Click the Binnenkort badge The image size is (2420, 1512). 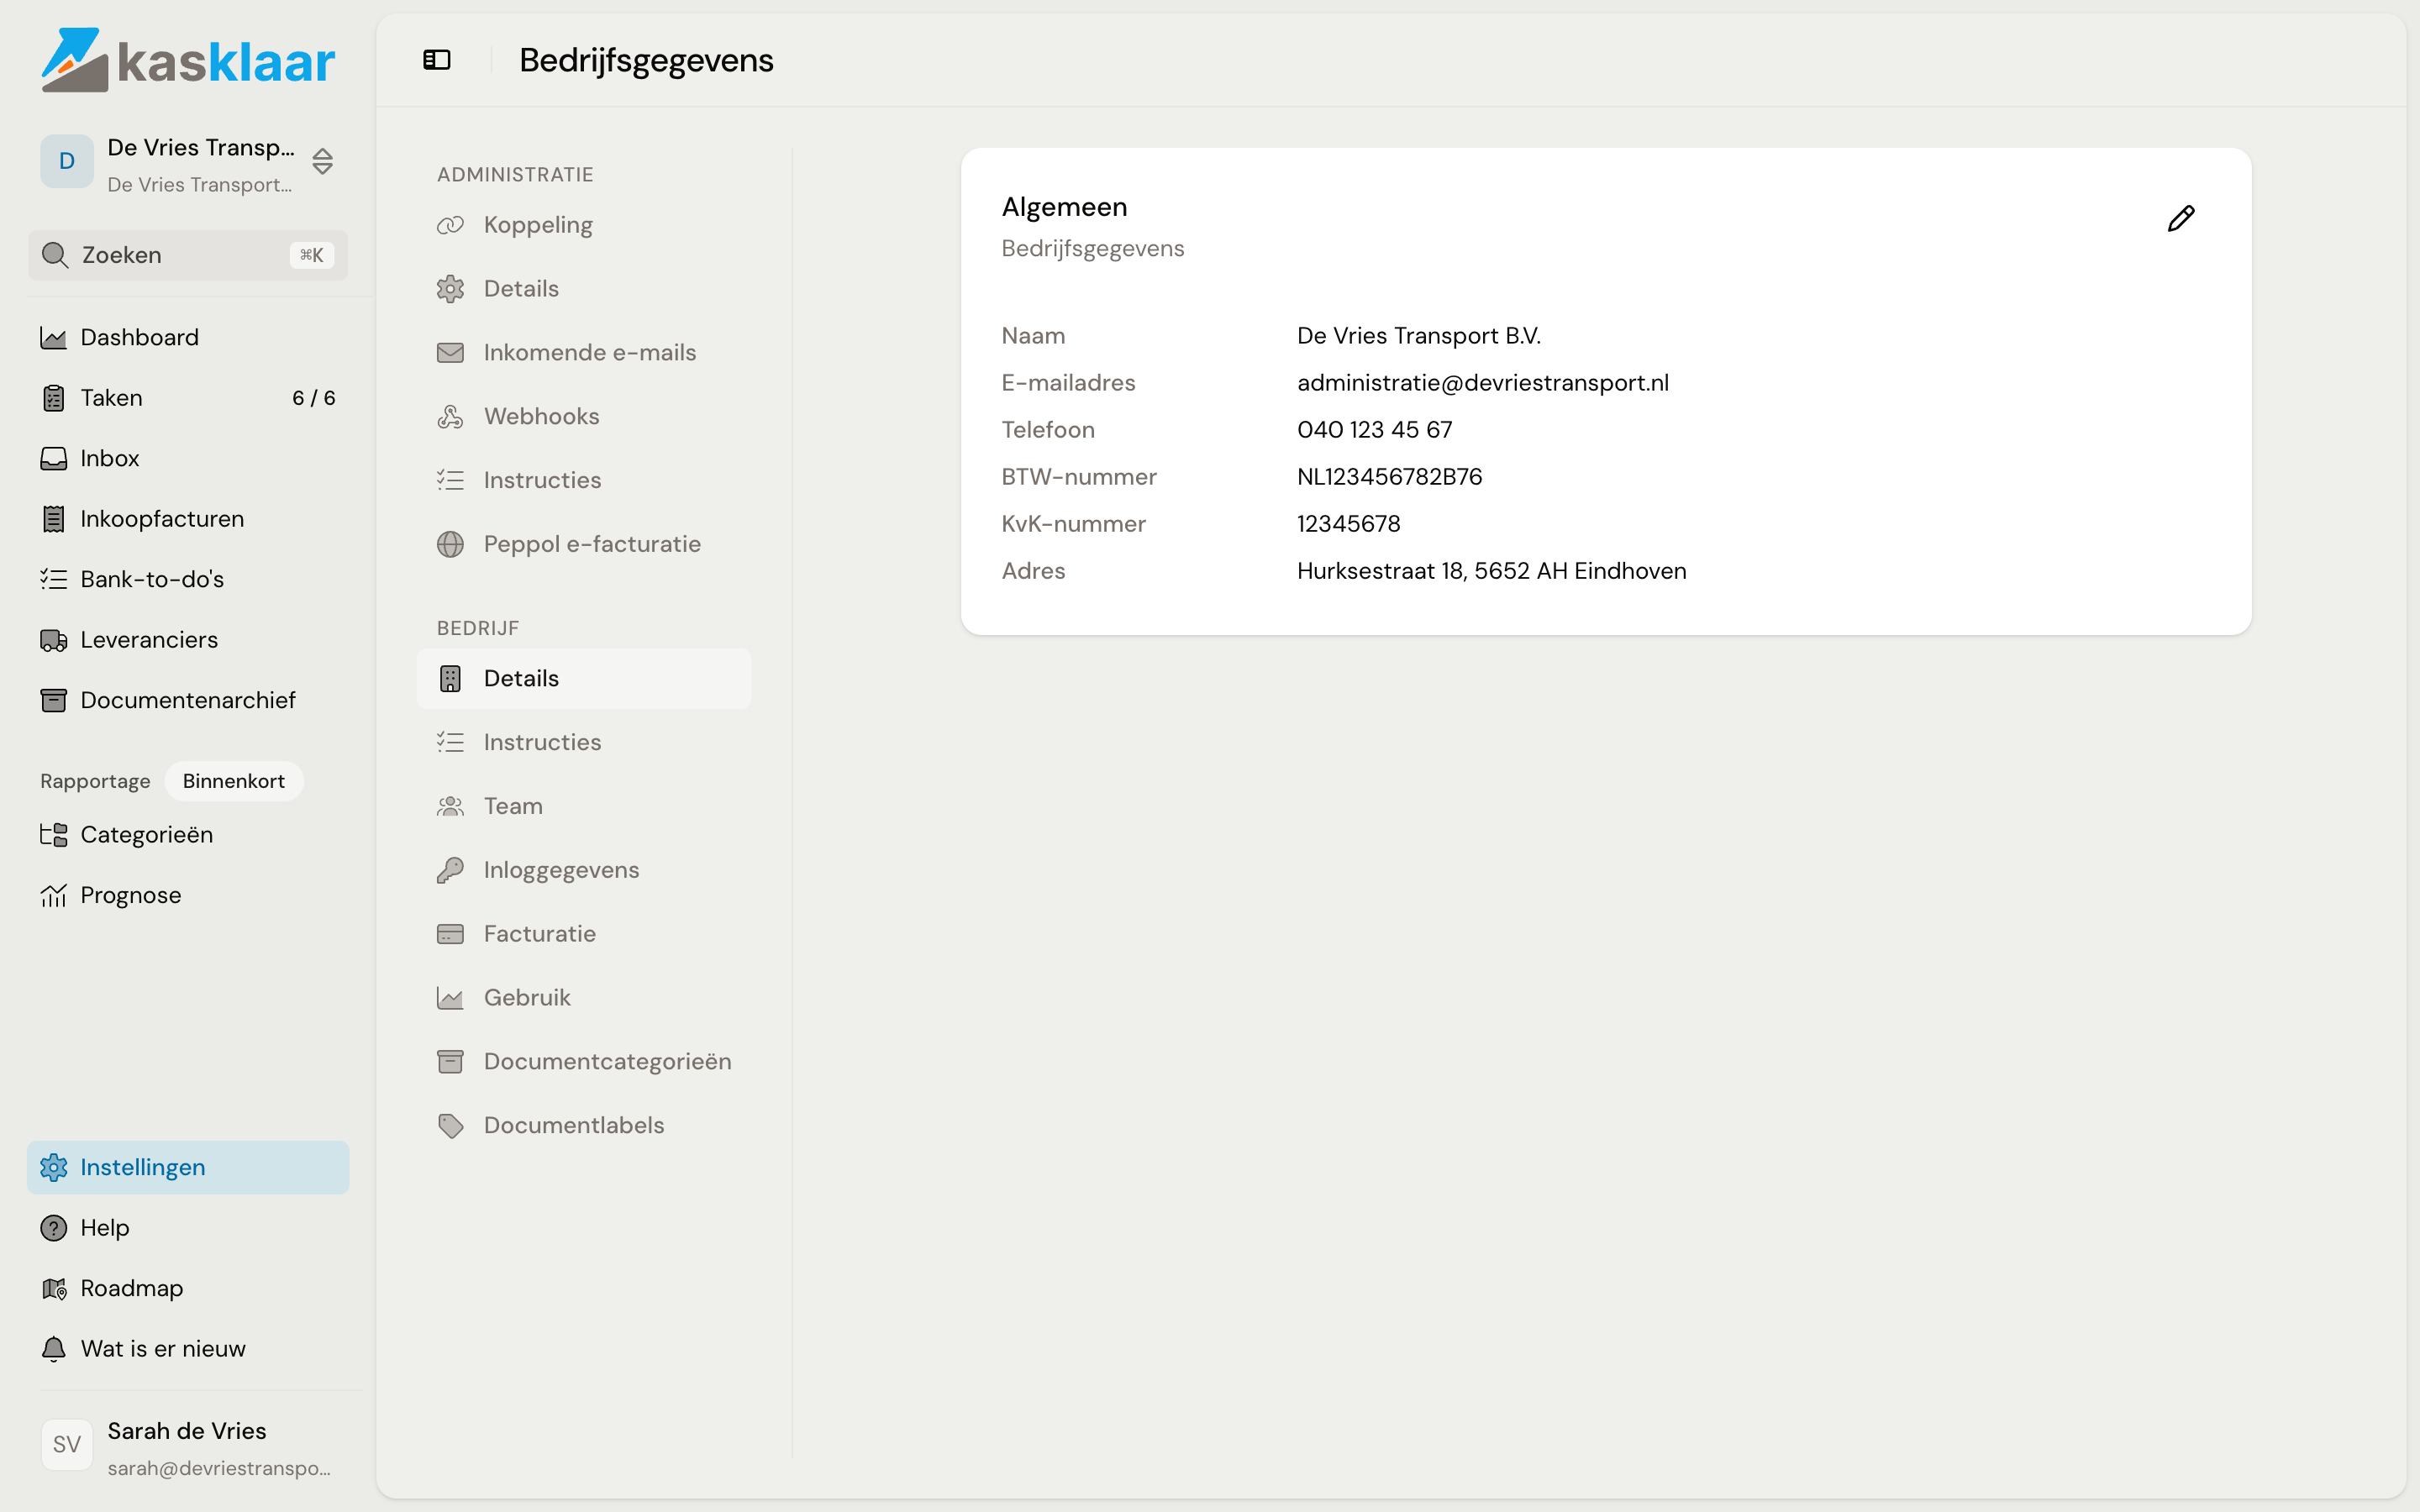[234, 781]
